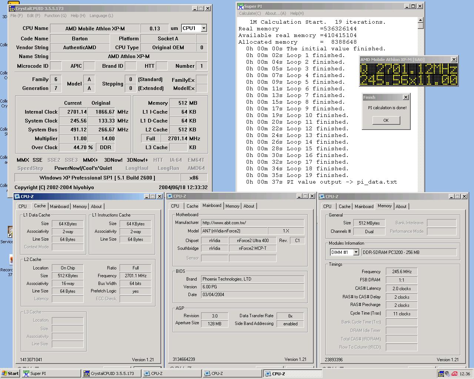Open the ATI tray icon
Image resolution: width=474 pixels, height=379 pixels.
click(454, 374)
